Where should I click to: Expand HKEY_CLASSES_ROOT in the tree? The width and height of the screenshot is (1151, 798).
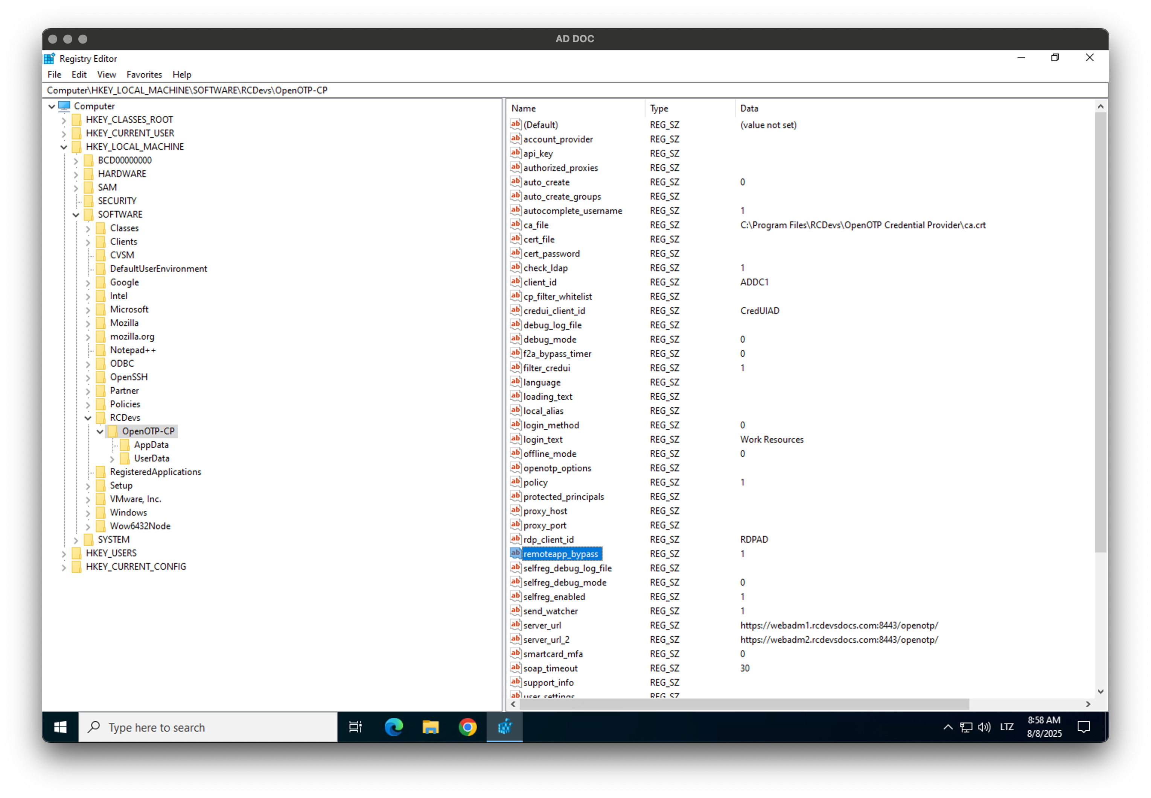[x=64, y=120]
